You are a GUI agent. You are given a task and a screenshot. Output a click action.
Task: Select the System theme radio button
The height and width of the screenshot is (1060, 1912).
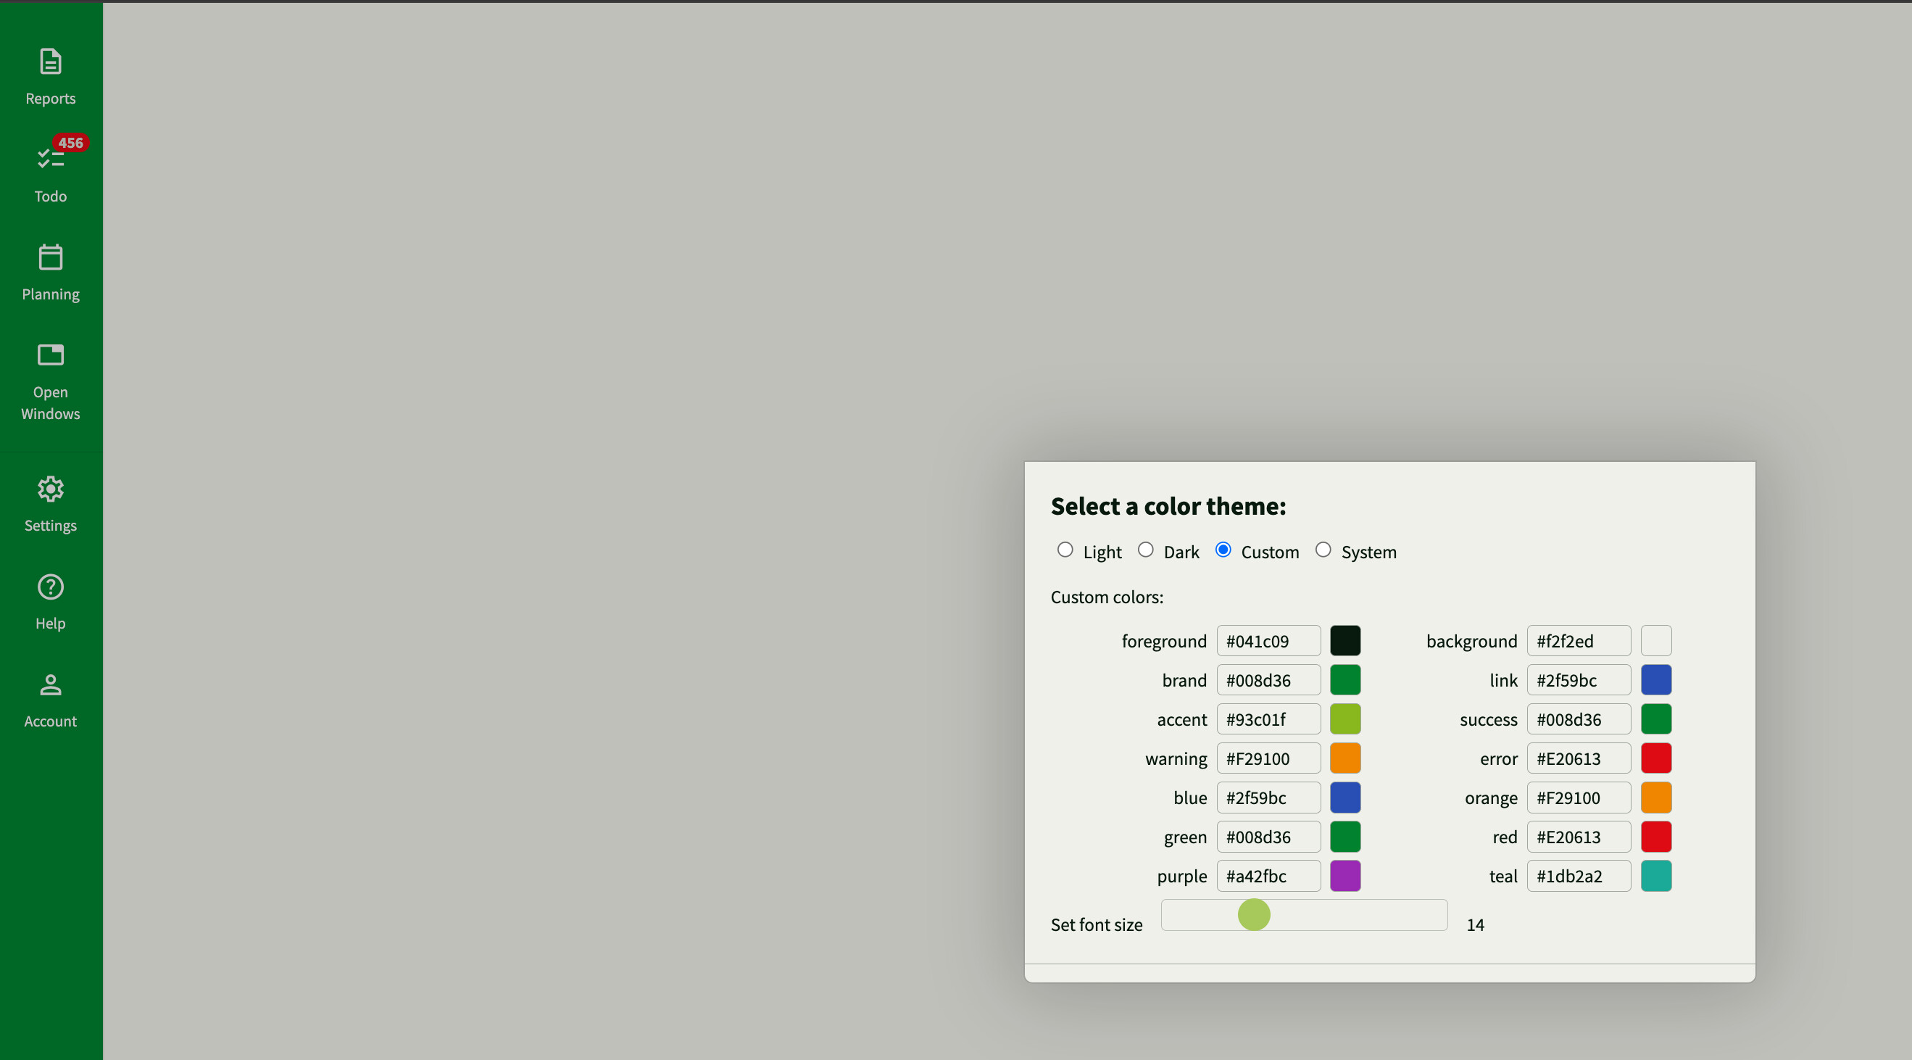pyautogui.click(x=1323, y=550)
